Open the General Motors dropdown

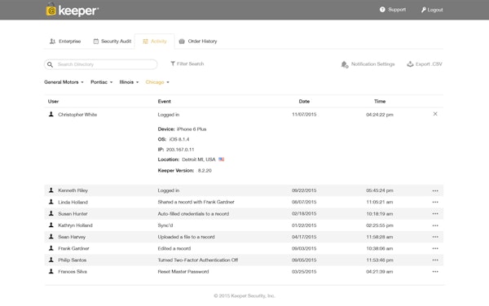click(x=64, y=82)
